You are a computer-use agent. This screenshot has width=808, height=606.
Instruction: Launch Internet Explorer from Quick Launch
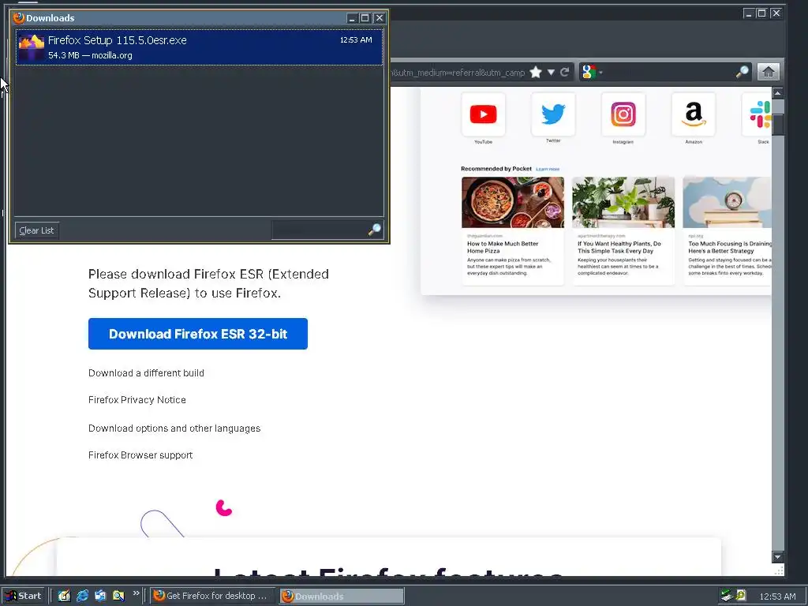pos(82,596)
